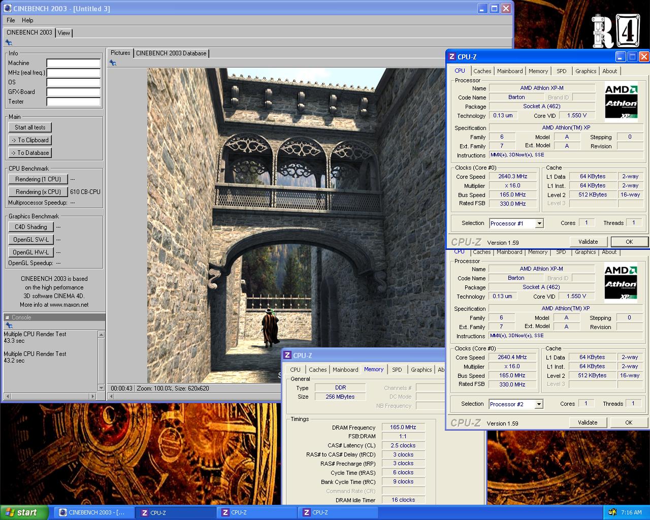Click the Z icon in the CPU-Z Memory window title

(287, 355)
